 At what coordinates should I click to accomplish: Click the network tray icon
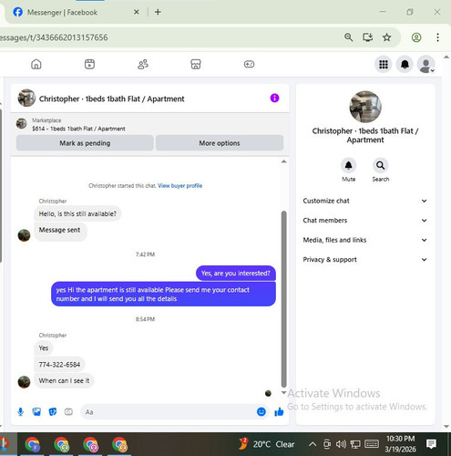[355, 444]
